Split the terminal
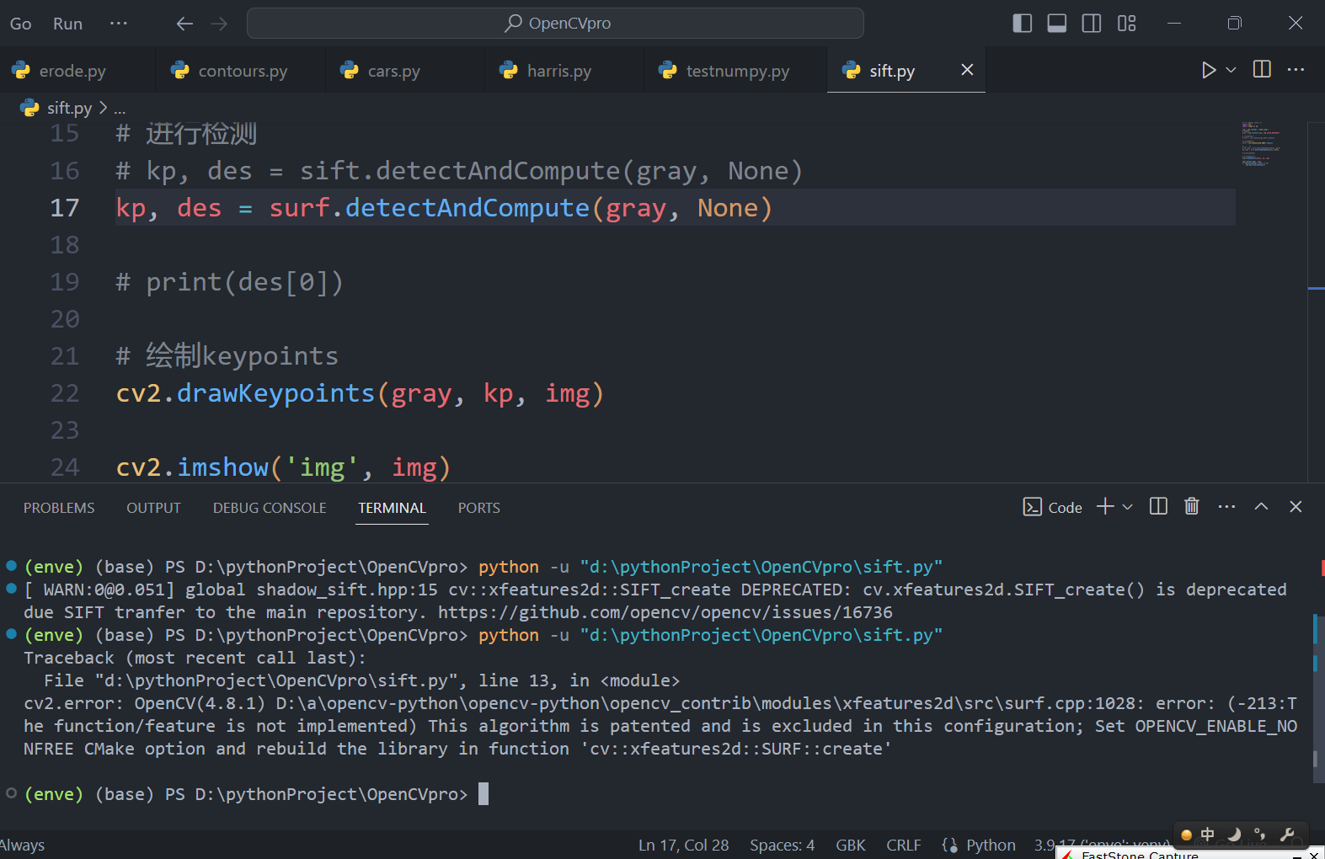This screenshot has width=1325, height=859. pyautogui.click(x=1158, y=506)
